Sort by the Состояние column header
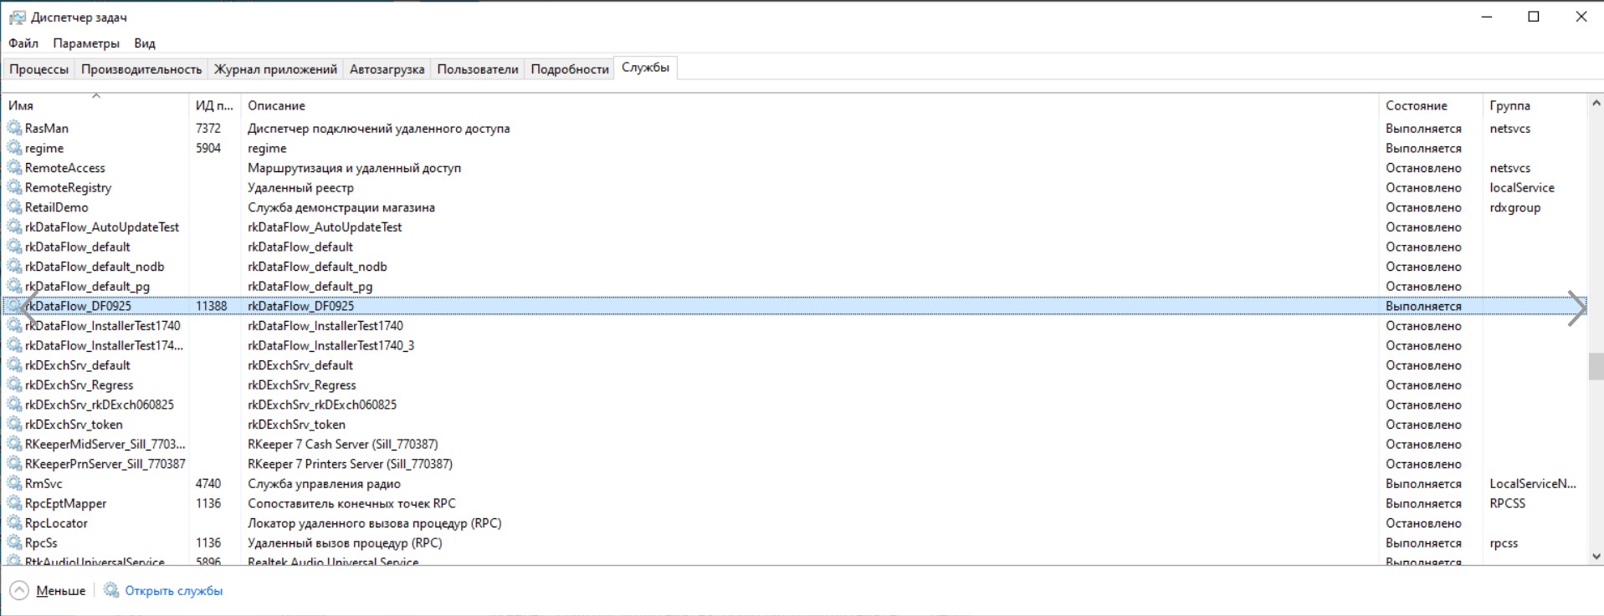Viewport: 1604px width, 616px height. (1416, 106)
